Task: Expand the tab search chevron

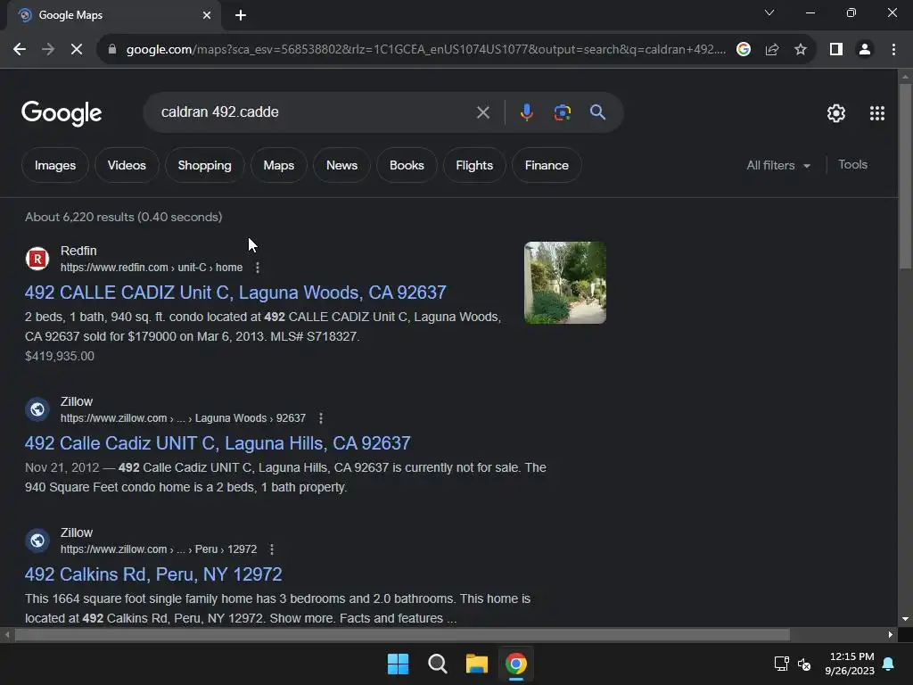Action: click(x=769, y=12)
